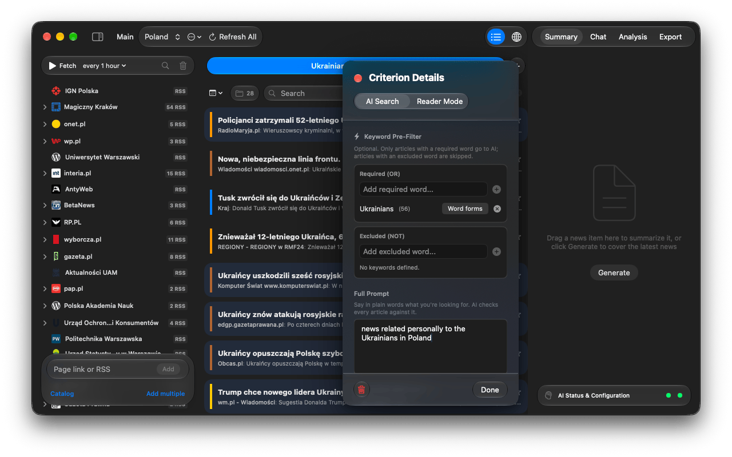
Task: Open the article layout view dropdown
Action: [x=216, y=93]
